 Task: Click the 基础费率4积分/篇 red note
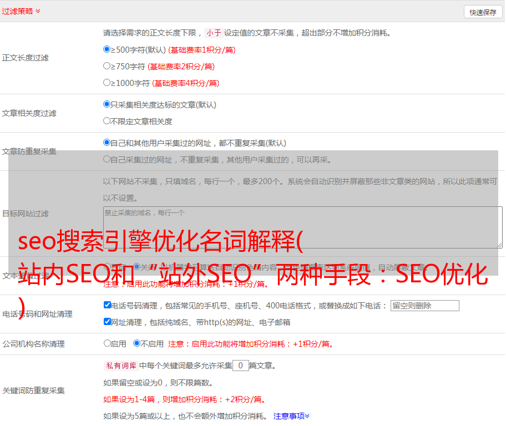click(x=185, y=83)
